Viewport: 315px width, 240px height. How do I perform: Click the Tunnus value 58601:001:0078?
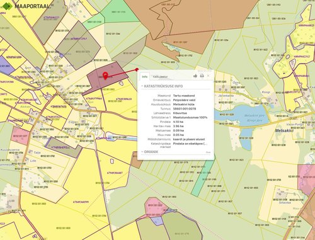(185, 109)
